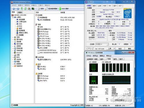Switch to CPU-Z 关于 about tab
This screenshot has height=108, width=144.
pyautogui.click(x=120, y=6)
